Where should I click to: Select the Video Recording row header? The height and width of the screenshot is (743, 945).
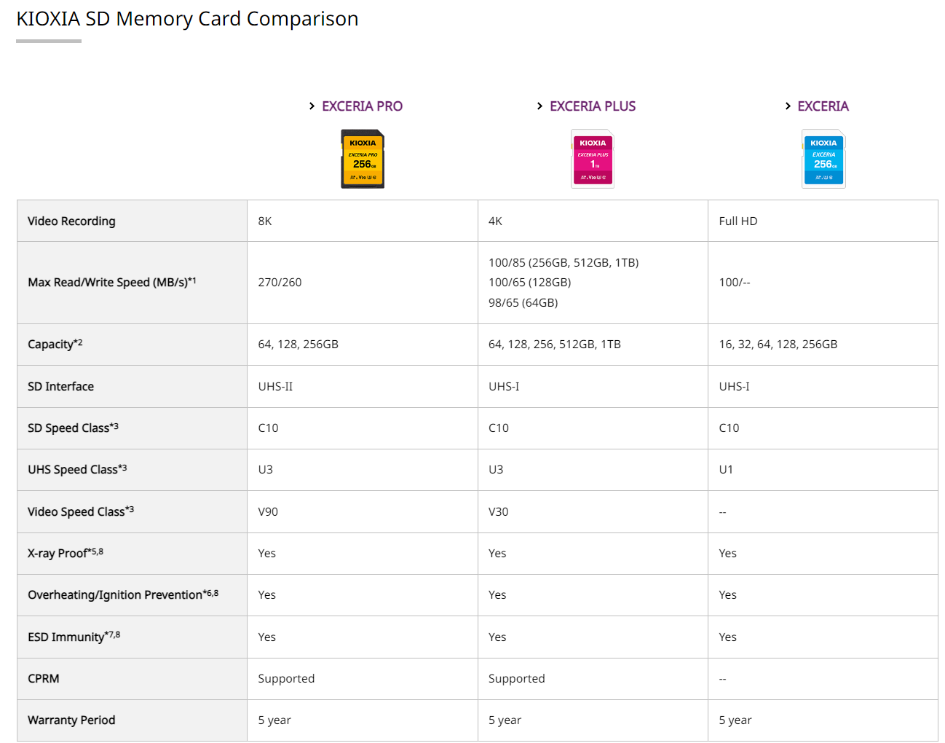coord(71,221)
